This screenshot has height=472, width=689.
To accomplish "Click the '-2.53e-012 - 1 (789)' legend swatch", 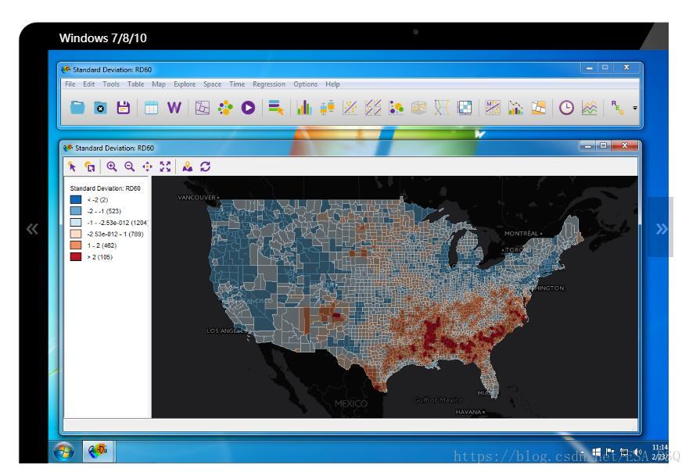I will coord(76,234).
